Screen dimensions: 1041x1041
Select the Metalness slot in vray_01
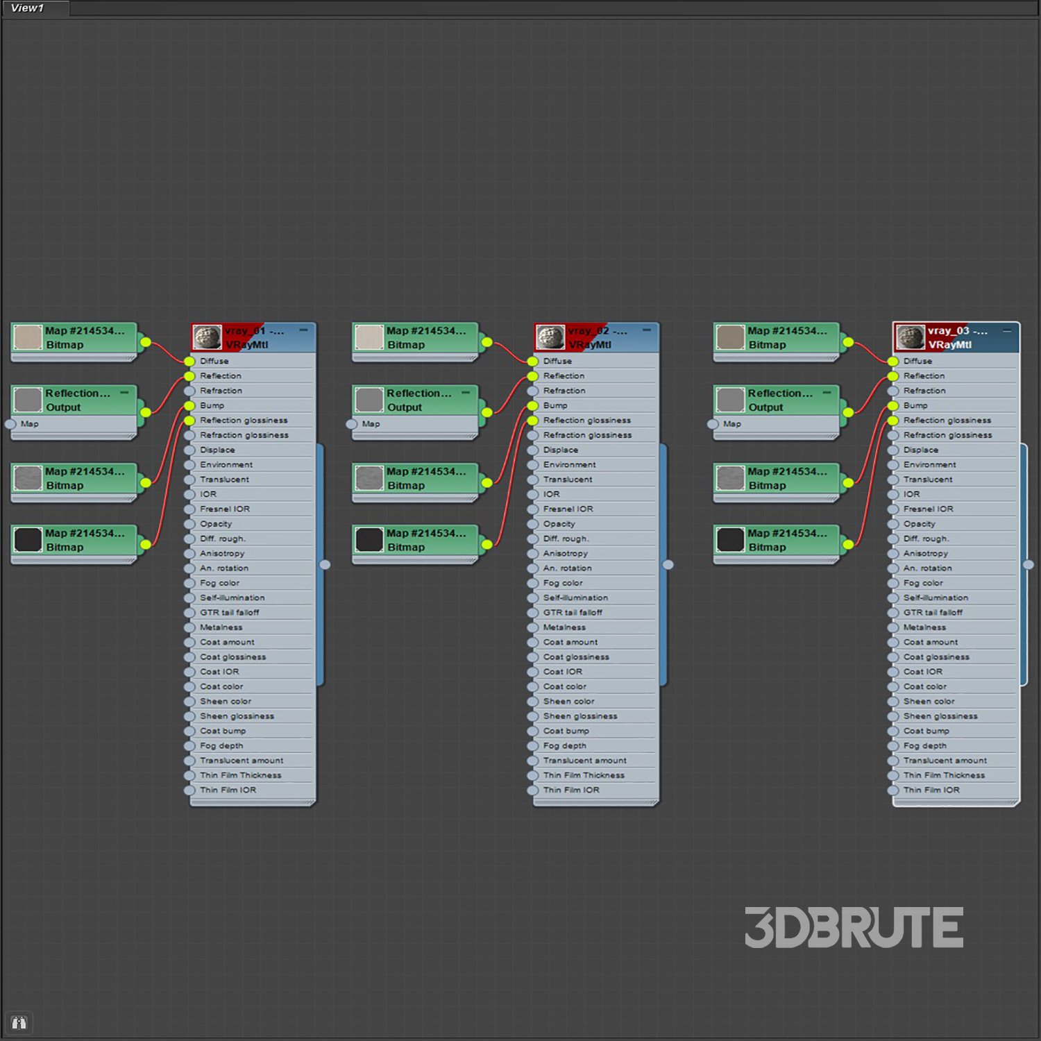click(x=221, y=627)
